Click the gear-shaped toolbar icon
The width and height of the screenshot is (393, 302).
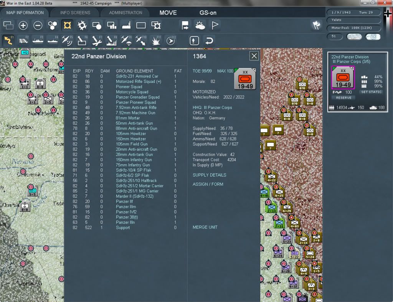click(82, 25)
